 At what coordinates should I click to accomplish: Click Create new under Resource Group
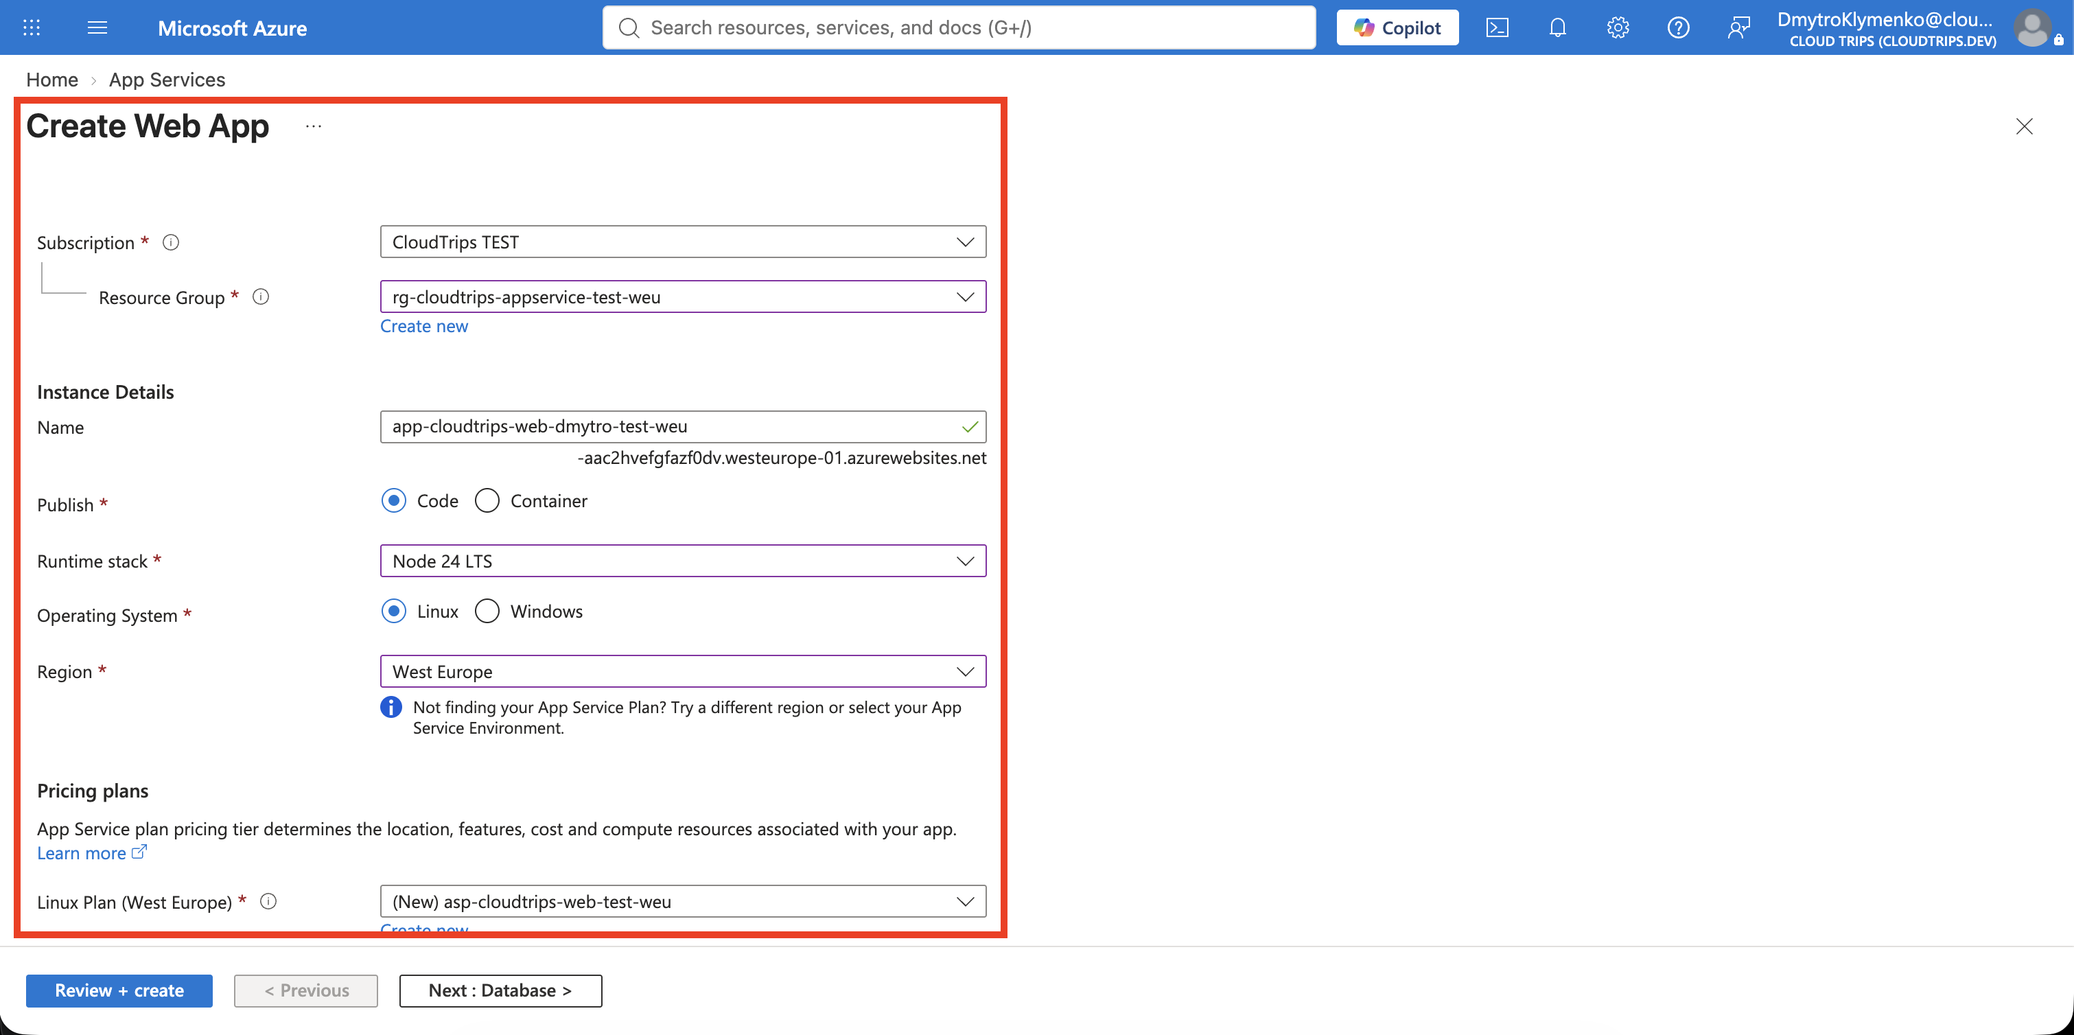423,326
